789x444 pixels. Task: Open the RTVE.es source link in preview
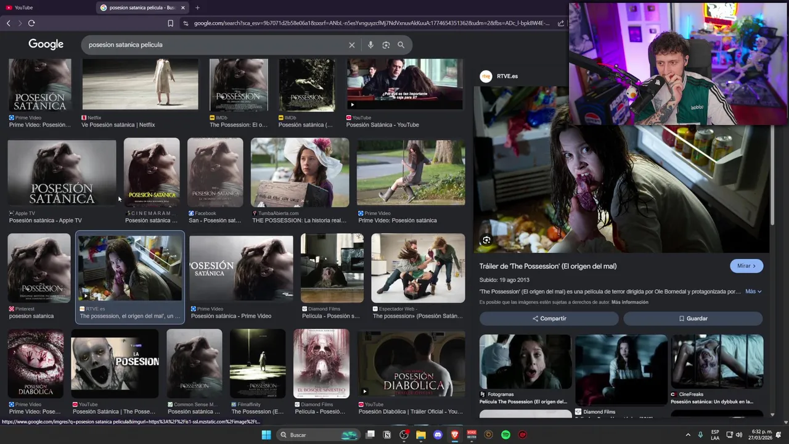(499, 76)
